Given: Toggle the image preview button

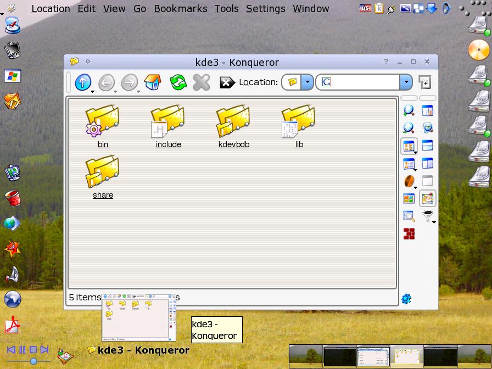Looking at the screenshot, I should [x=427, y=198].
